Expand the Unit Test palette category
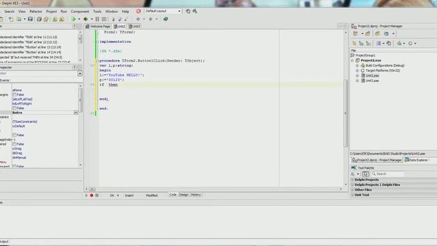Screen dimensions: 437x246 (352, 195)
